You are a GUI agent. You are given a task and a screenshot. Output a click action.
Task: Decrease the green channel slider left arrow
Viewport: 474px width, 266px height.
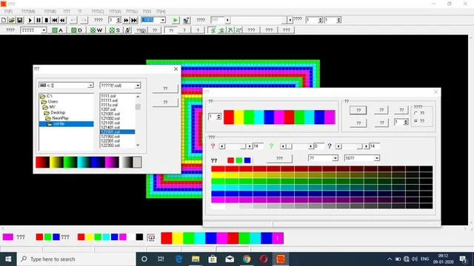coord(283,146)
